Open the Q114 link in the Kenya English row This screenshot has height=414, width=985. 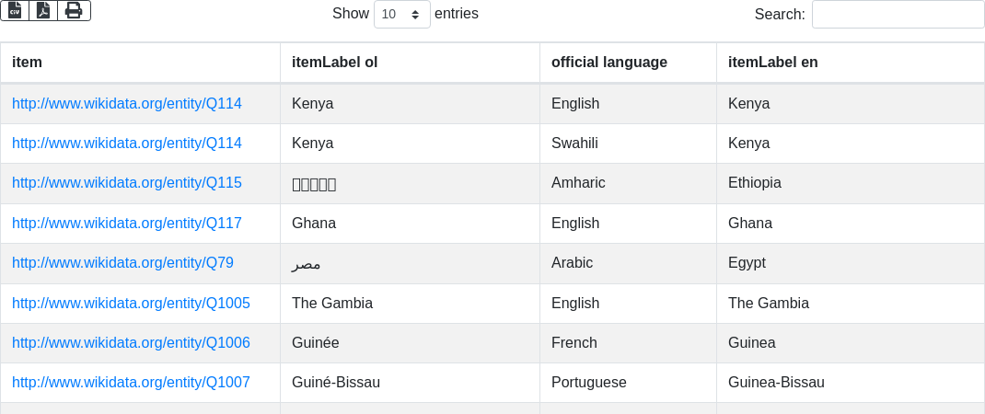pos(127,103)
